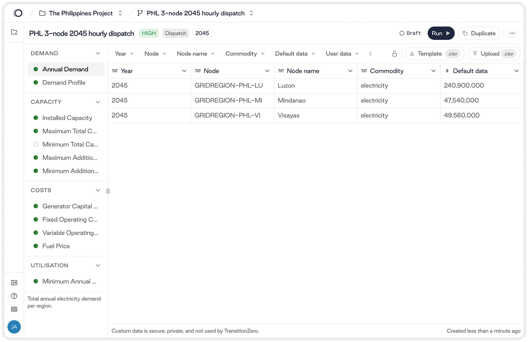Click the 47,540,000 value cell
The width and height of the screenshot is (528, 342).
482,100
